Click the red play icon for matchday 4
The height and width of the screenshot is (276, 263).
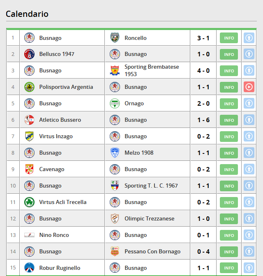pos(249,87)
